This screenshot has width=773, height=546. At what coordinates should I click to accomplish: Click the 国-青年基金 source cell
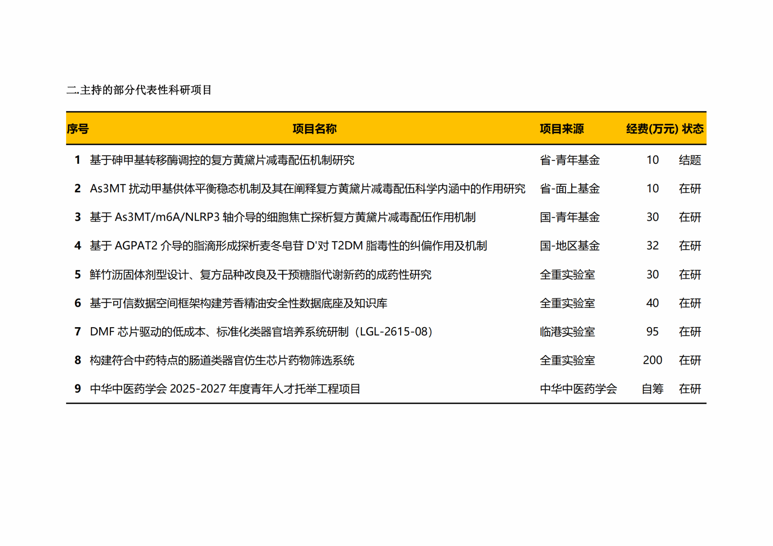[x=570, y=217]
